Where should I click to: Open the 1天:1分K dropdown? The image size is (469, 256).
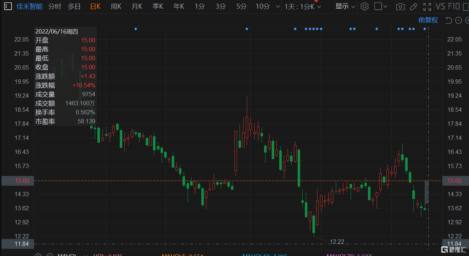pyautogui.click(x=303, y=6)
